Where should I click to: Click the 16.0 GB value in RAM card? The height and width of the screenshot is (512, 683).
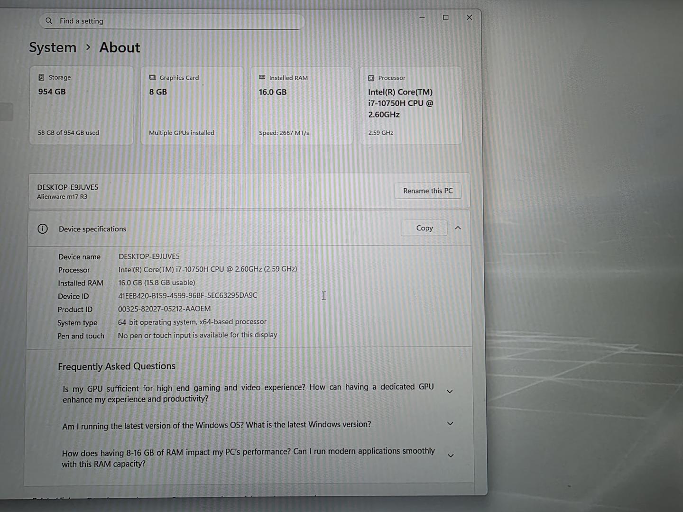point(273,92)
